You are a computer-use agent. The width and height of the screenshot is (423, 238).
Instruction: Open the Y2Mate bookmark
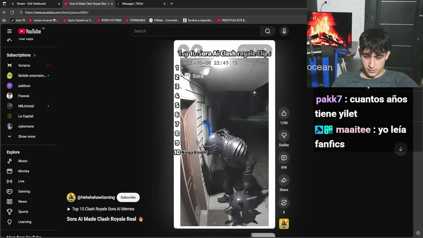[x=164, y=20]
